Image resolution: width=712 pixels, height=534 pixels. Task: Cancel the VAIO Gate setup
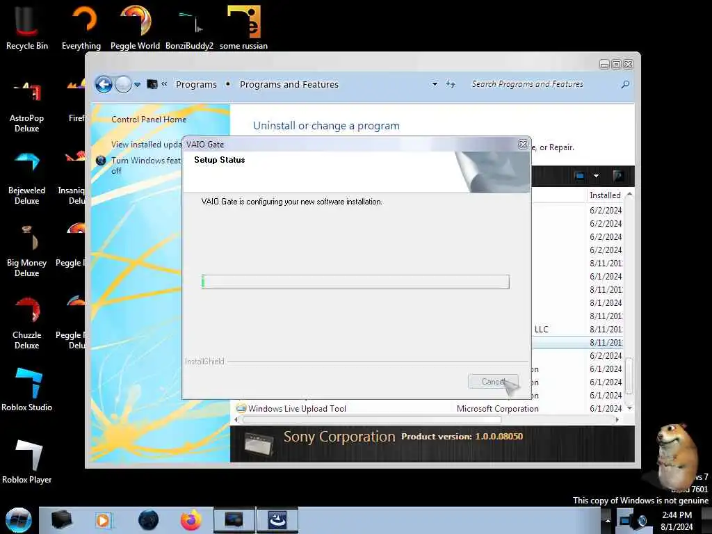493,382
